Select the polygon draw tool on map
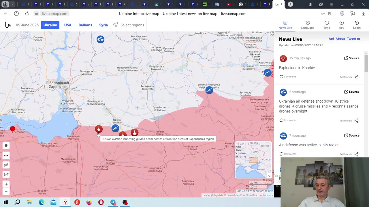This screenshot has height=207, width=369. pyautogui.click(x=6, y=145)
